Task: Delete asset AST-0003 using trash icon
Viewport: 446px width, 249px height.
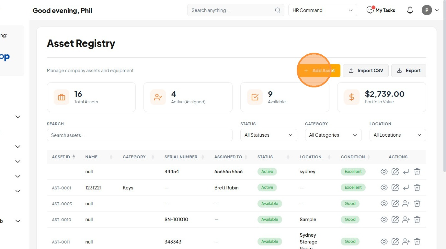Action: coord(417,204)
